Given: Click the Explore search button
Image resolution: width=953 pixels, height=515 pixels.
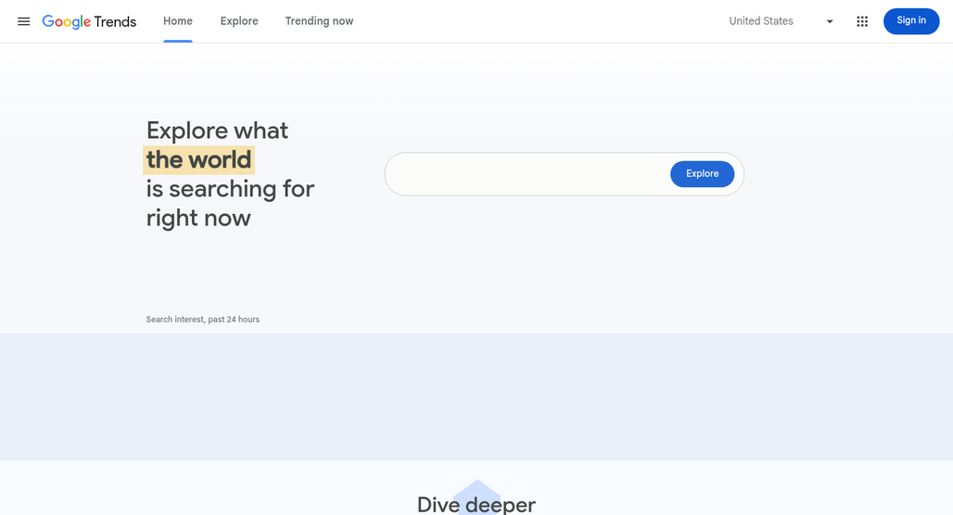Looking at the screenshot, I should [702, 174].
